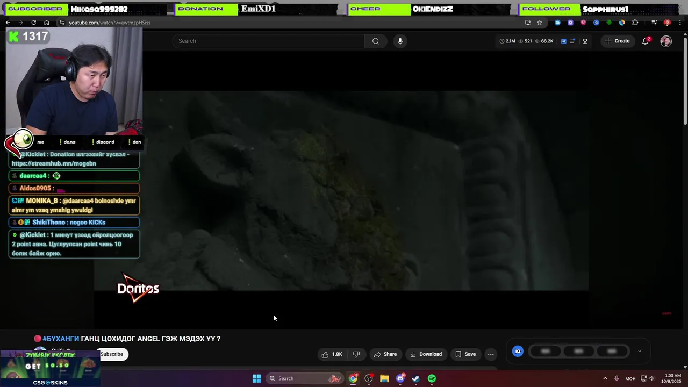Open the browser home page icon
Screen dimensions: 688x387
click(x=46, y=23)
